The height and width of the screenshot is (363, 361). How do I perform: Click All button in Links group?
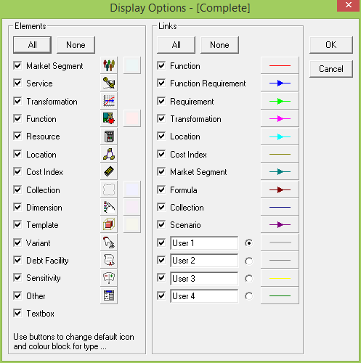pyautogui.click(x=176, y=45)
